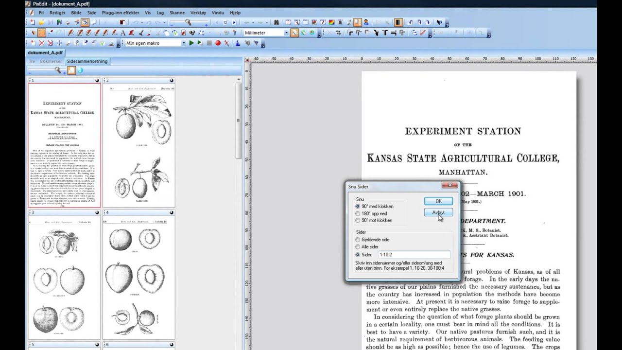Click the black-white gradient highlighted icon
Screen dimensions: 622x350
[x=398, y=22]
